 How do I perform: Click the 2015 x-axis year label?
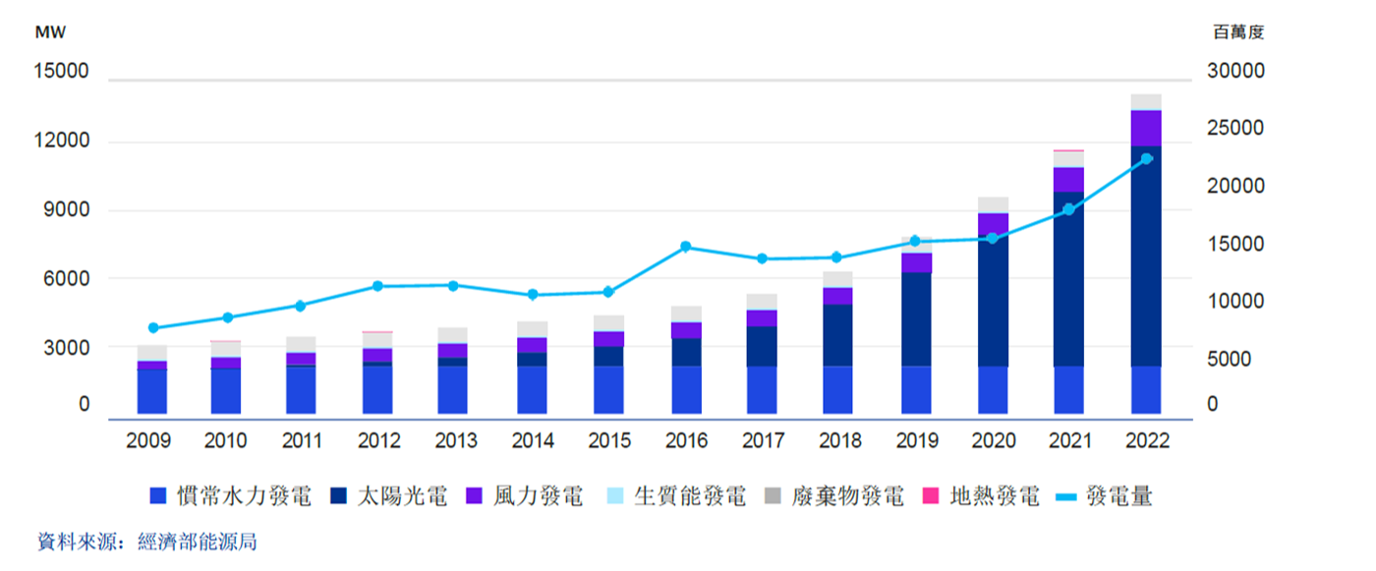click(609, 441)
